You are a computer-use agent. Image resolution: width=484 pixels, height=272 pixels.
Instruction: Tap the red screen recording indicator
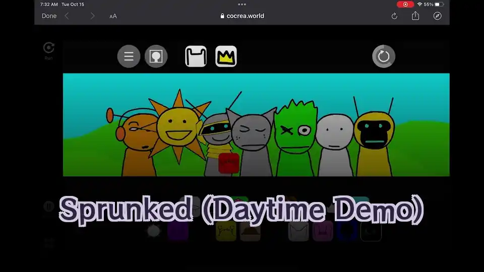coord(405,5)
